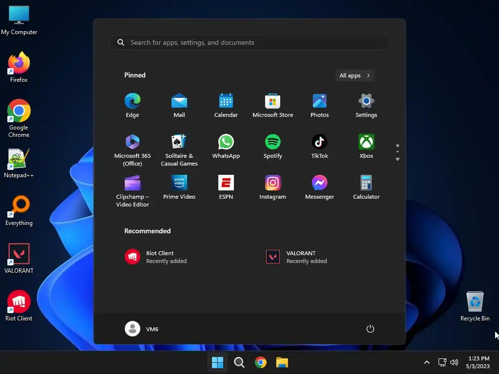Image resolution: width=499 pixels, height=374 pixels.
Task: Launch Spotify
Action: point(273,146)
